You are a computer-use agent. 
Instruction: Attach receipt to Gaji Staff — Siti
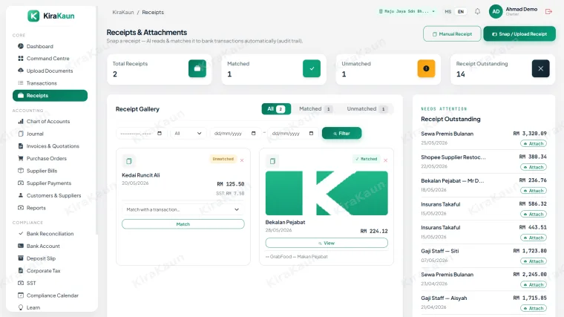pyautogui.click(x=534, y=261)
